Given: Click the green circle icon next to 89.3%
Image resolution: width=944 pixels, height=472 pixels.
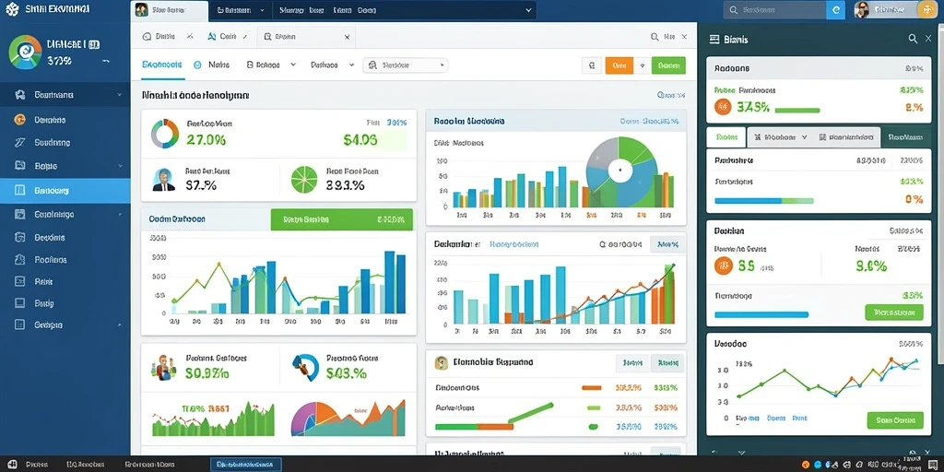Looking at the screenshot, I should [304, 180].
